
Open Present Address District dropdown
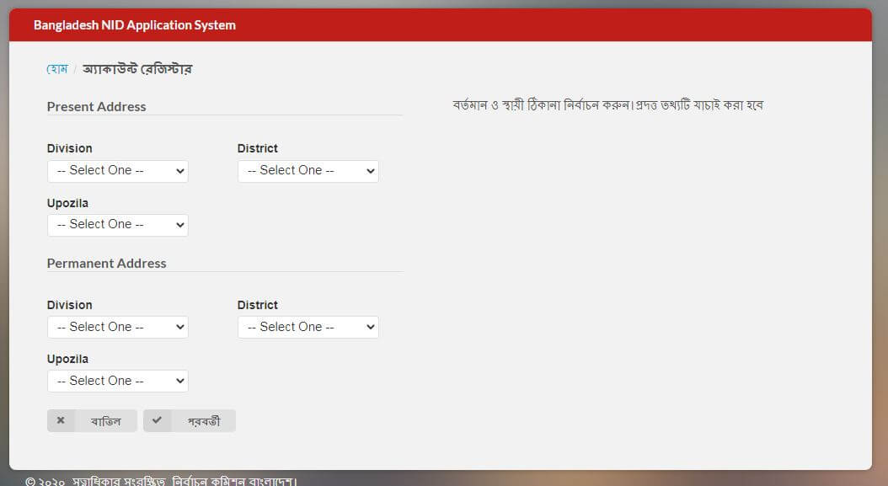(x=308, y=171)
